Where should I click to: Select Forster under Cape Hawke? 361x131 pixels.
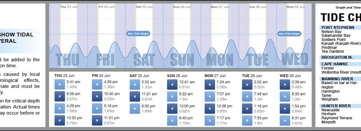tap(328, 68)
